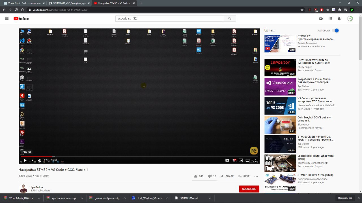The width and height of the screenshot is (362, 203).
Task: Open HOW TO ALWAYS WIN AS IMPOSTOR video
Action: pos(280,67)
